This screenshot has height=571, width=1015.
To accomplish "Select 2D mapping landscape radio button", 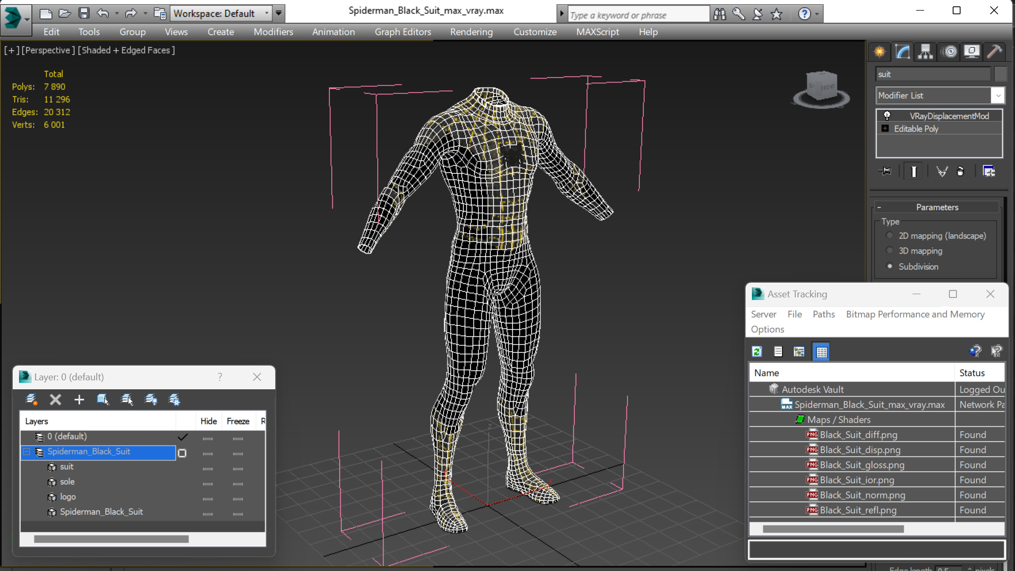I will tap(890, 236).
